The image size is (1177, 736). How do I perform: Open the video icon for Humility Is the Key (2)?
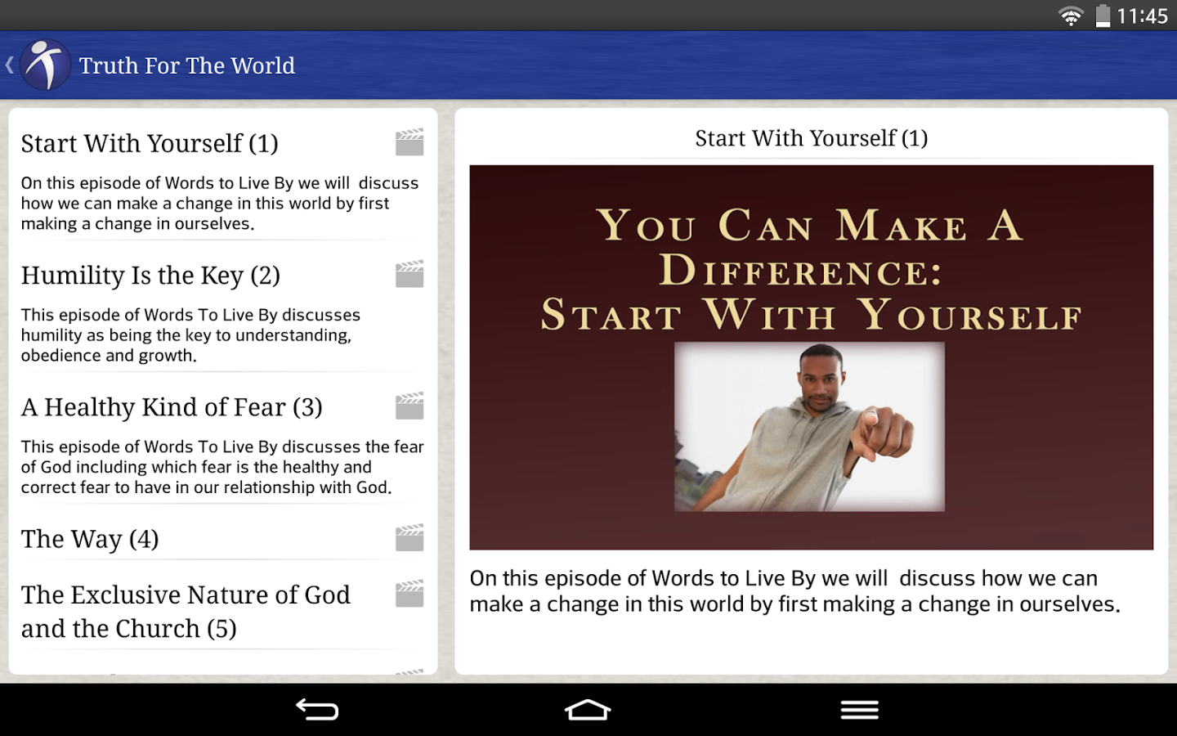point(409,274)
